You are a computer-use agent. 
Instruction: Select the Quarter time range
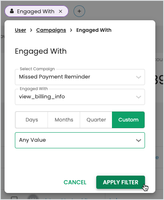96,120
